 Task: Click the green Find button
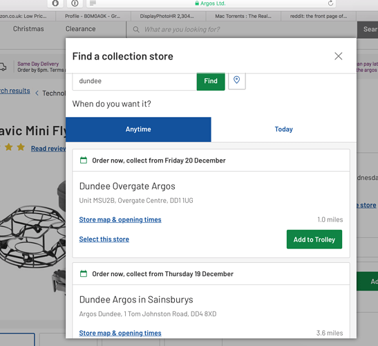tap(211, 81)
